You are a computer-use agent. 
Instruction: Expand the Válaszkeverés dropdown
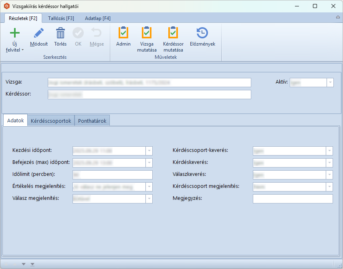pyautogui.click(x=329, y=175)
